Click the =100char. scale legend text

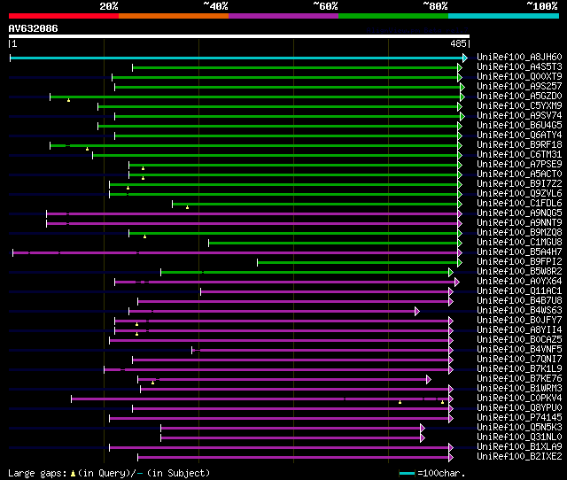click(441, 473)
